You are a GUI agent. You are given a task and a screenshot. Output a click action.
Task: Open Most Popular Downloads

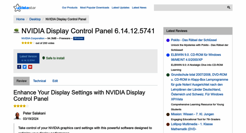95,8
